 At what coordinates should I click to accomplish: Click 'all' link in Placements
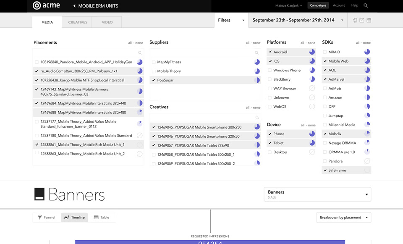click(x=130, y=43)
